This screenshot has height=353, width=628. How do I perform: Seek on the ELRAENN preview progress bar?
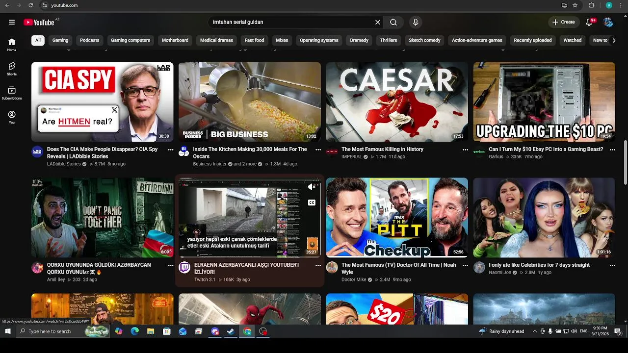(249, 256)
